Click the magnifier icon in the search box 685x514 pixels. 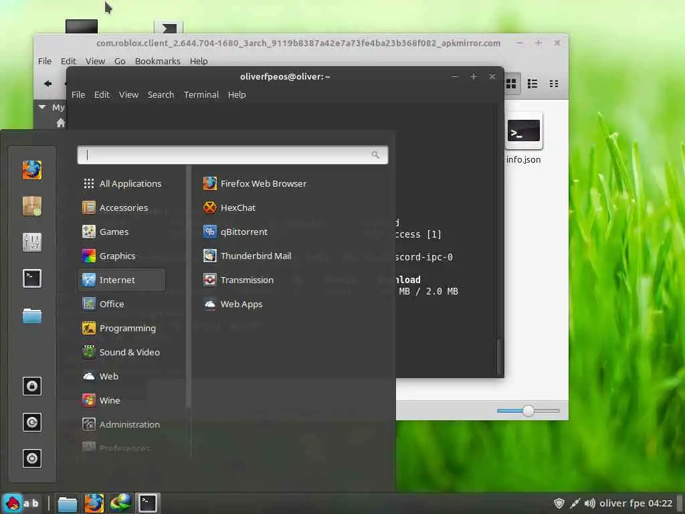(375, 155)
